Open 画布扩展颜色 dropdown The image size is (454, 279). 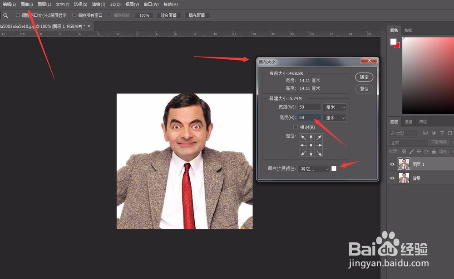click(x=314, y=168)
